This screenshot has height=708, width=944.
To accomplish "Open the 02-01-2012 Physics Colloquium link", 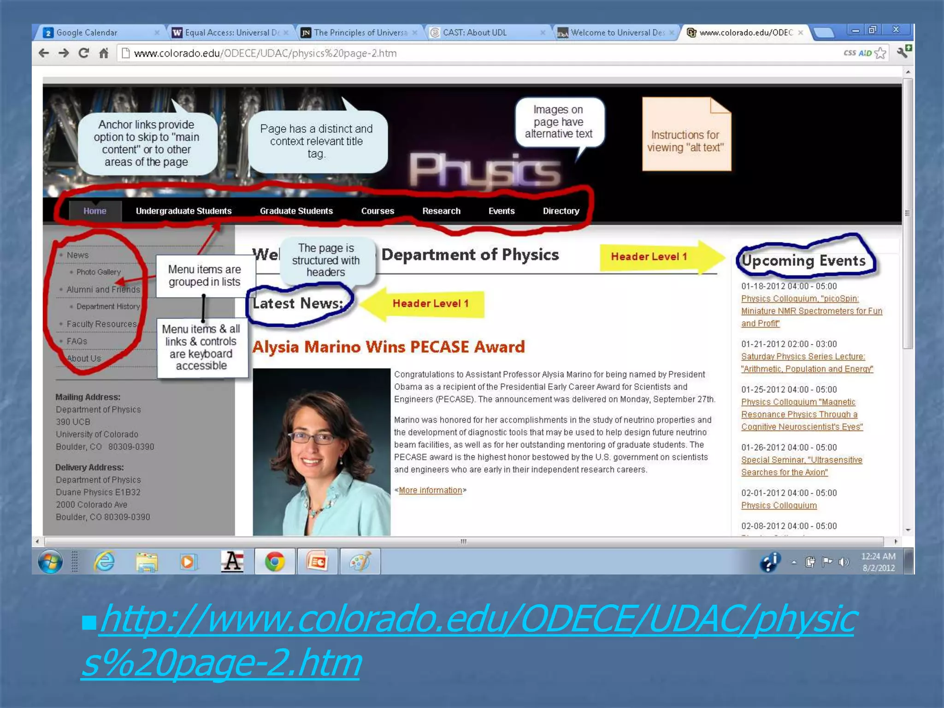I will click(x=779, y=505).
